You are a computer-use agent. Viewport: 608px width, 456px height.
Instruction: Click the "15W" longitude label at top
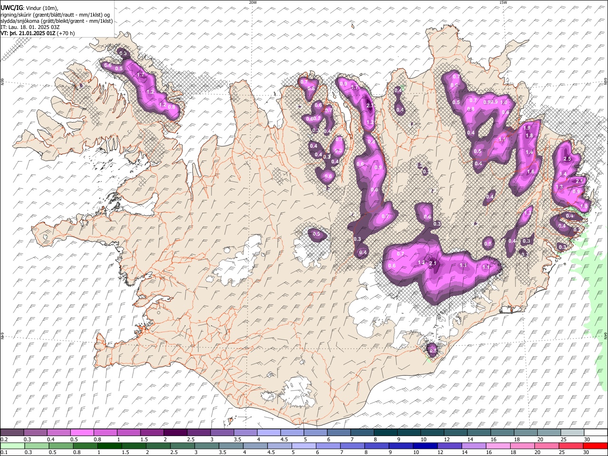pos(503,2)
